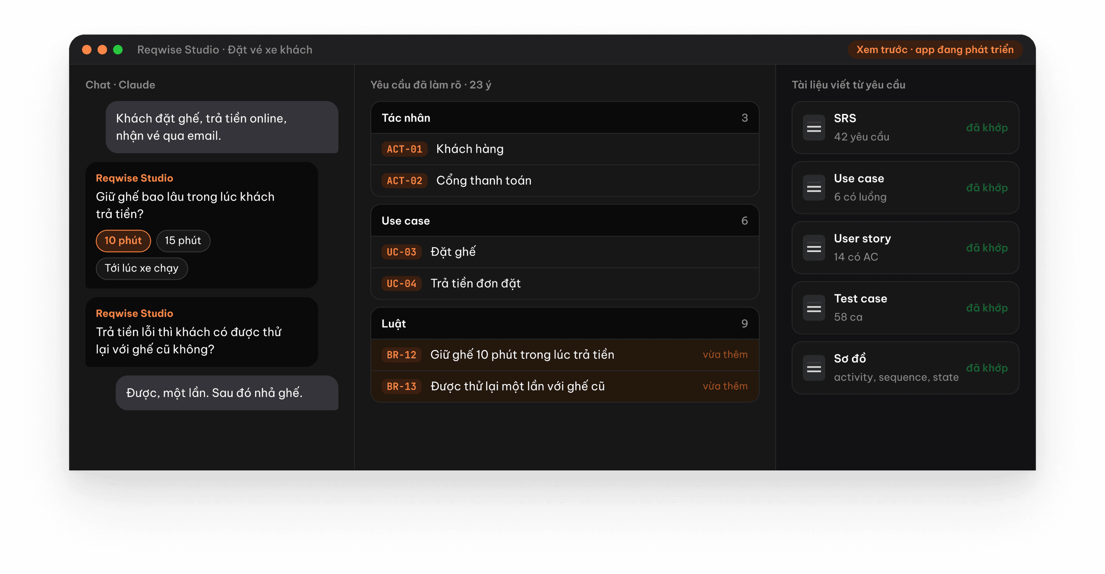Viewport: 1105px width, 574px height.
Task: Open the User story 14 có AC card
Action: pos(905,248)
